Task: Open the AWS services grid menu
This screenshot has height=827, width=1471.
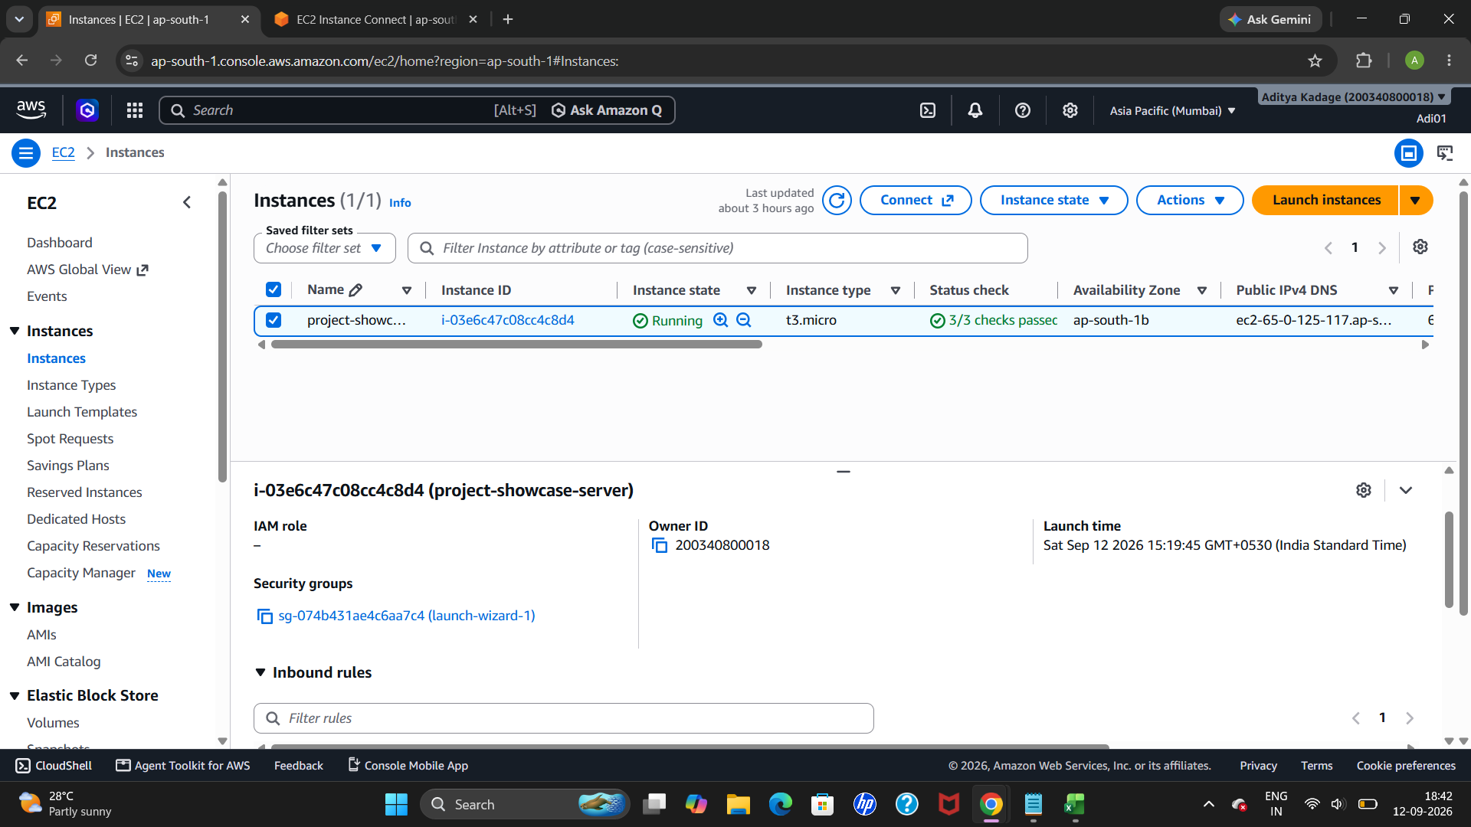Action: point(135,110)
